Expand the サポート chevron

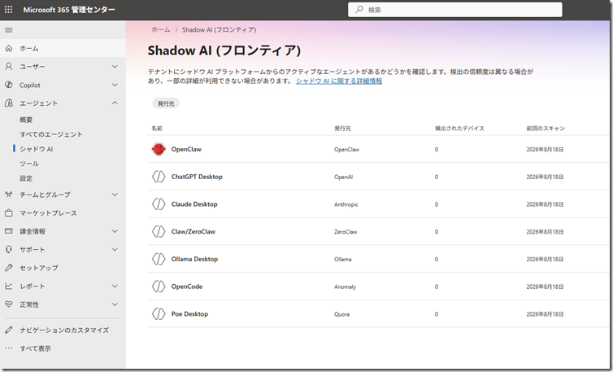click(115, 249)
